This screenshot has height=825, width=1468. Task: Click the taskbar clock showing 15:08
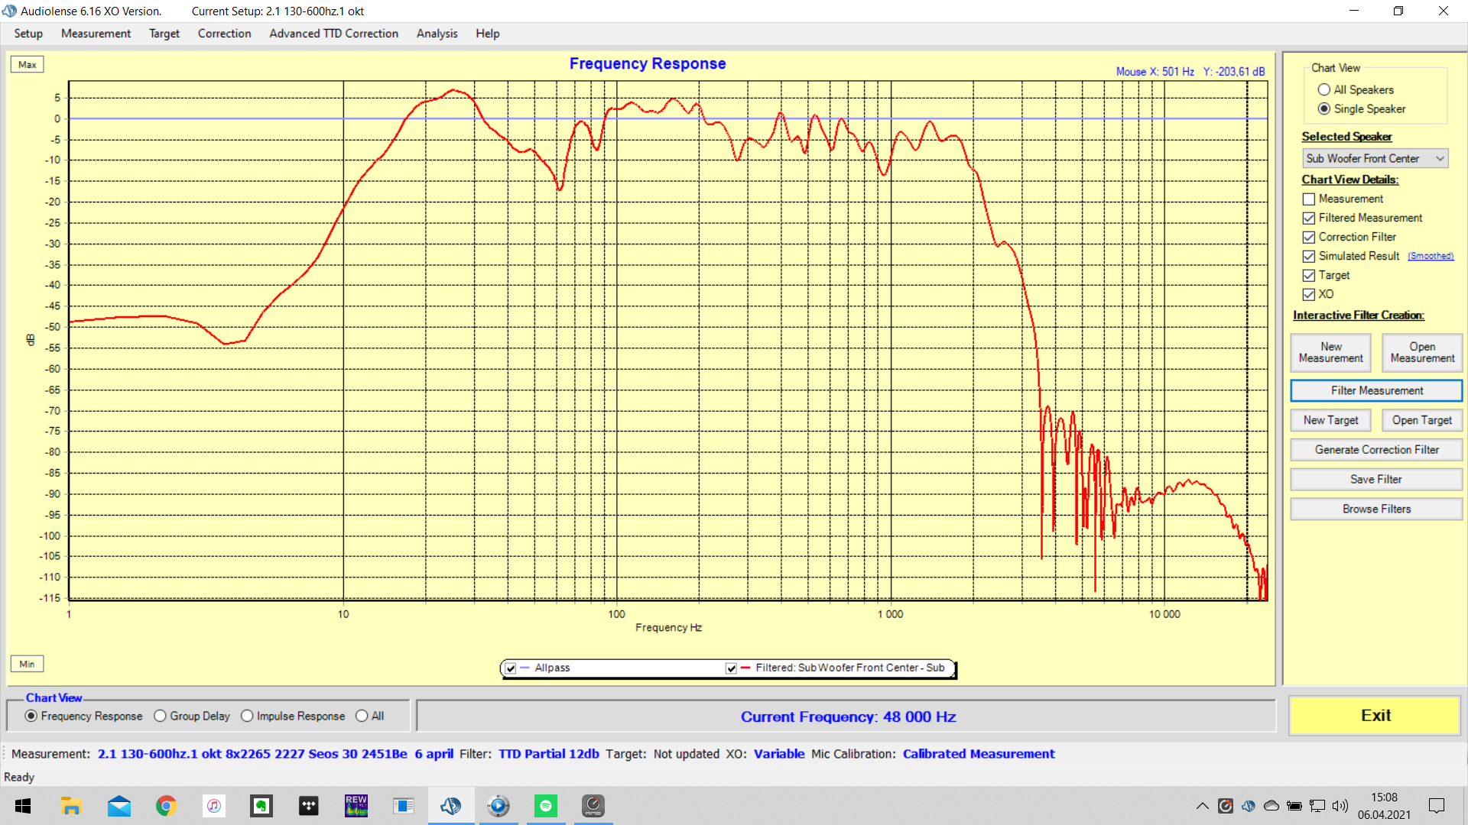coord(1384,806)
